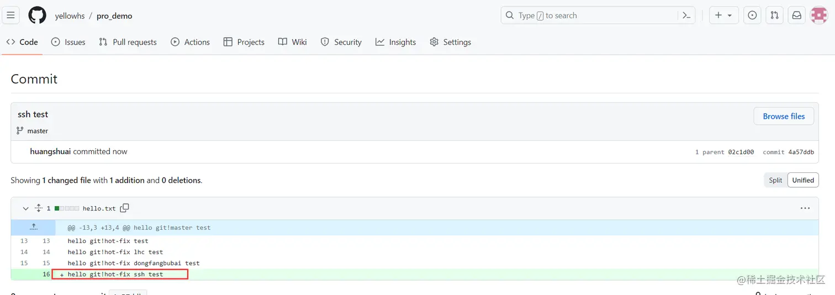
Task: Open the master branch link
Action: (38, 131)
